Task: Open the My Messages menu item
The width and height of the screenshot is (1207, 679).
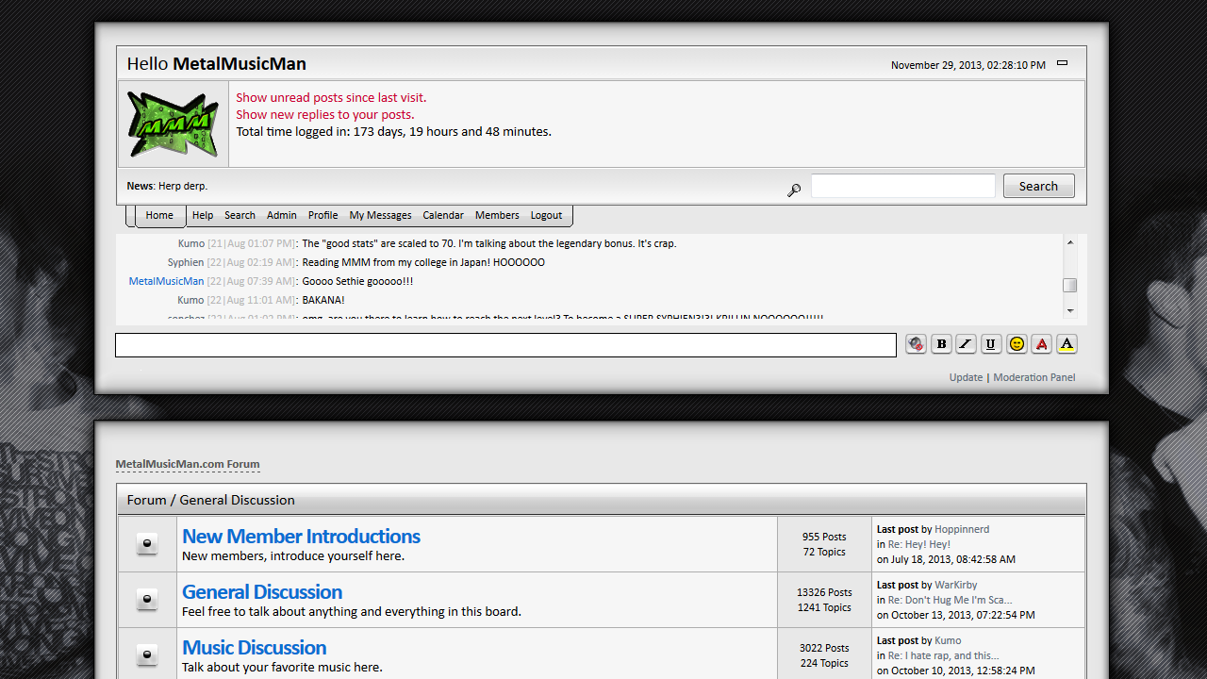Action: click(380, 215)
